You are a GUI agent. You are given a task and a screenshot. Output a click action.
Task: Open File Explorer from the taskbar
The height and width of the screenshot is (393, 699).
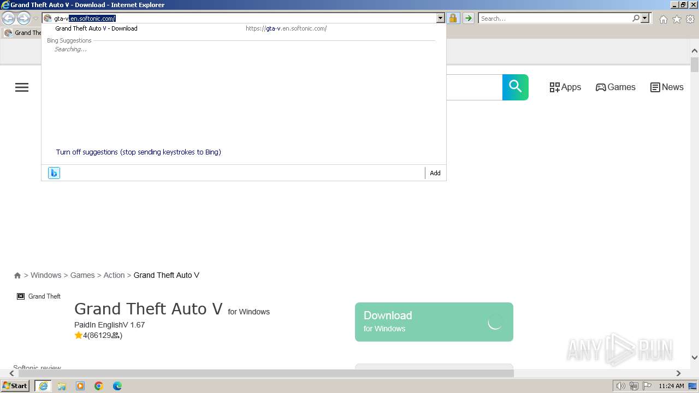[x=62, y=386]
